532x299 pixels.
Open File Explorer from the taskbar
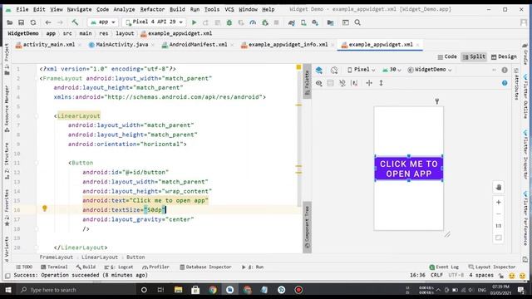178,290
